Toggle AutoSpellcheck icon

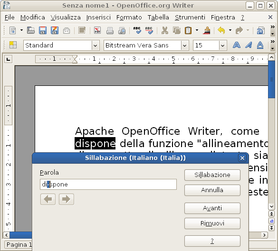coord(149,30)
